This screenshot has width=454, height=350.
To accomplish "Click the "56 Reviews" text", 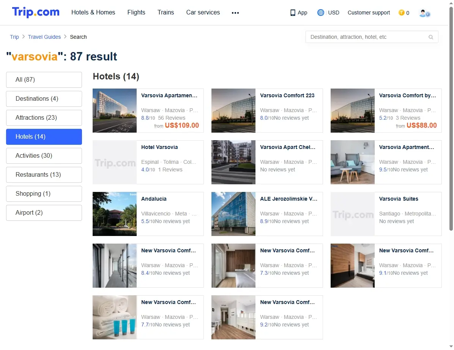I will point(172,118).
